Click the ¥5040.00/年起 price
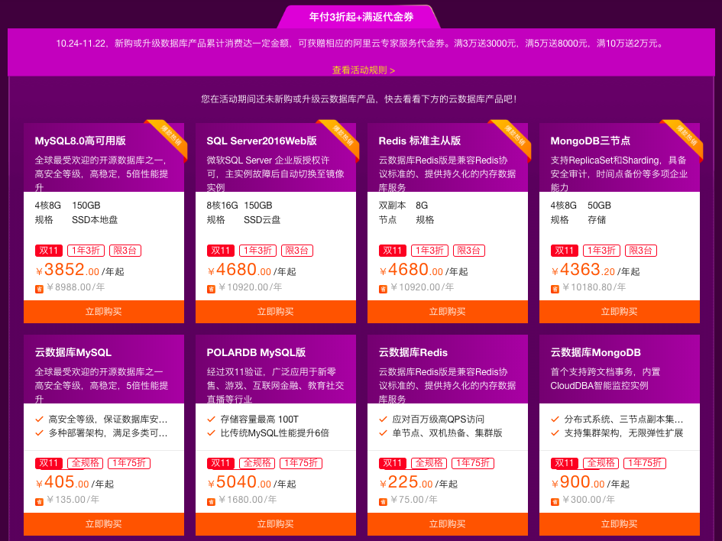The height and width of the screenshot is (541, 722). click(251, 482)
